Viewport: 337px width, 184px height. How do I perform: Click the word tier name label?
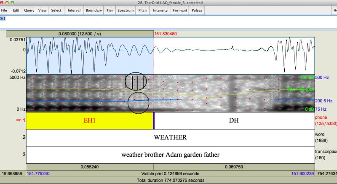point(320,134)
